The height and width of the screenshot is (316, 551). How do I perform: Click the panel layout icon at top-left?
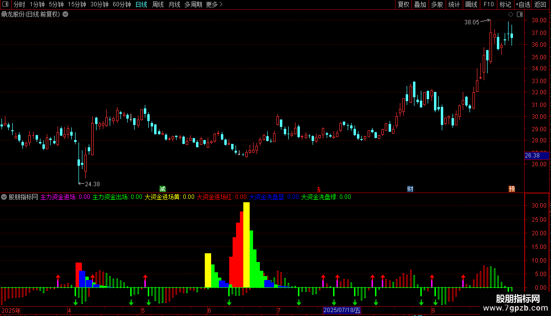(5, 4)
